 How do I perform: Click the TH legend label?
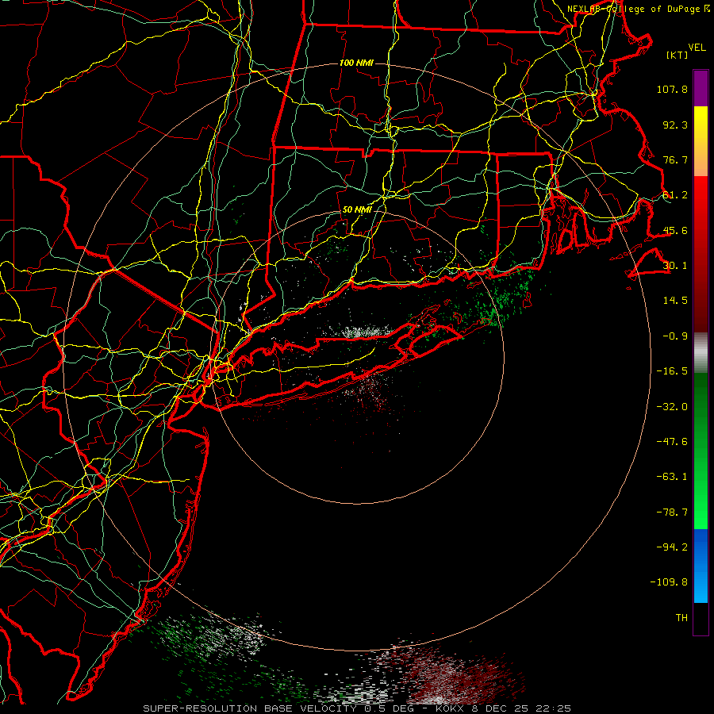pyautogui.click(x=681, y=617)
